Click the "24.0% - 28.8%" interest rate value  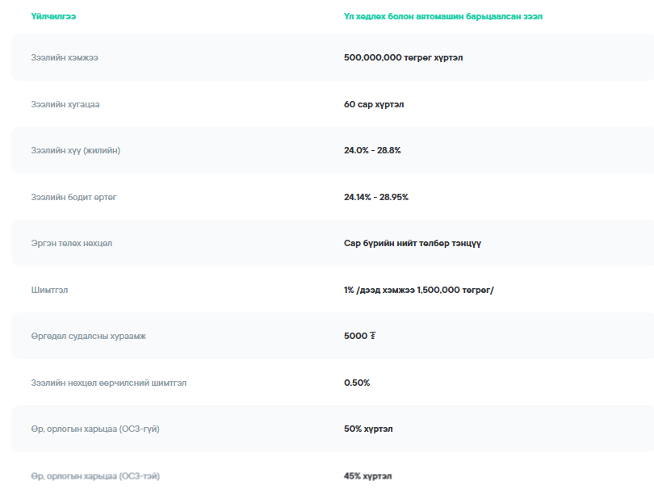[372, 150]
